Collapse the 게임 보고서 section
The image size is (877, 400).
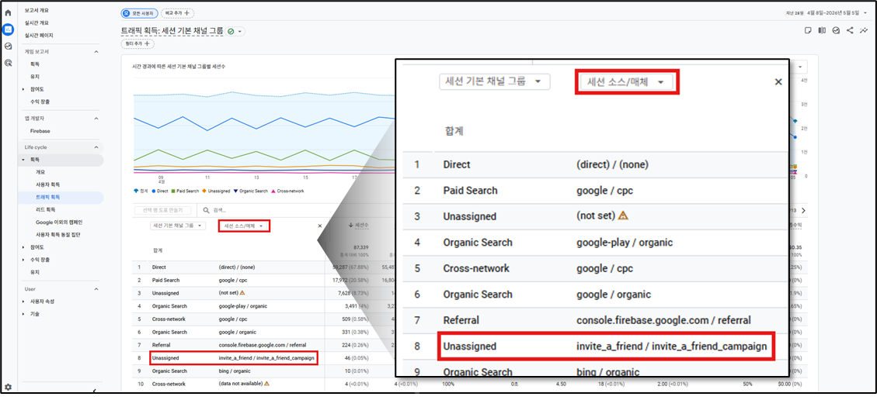[96, 52]
